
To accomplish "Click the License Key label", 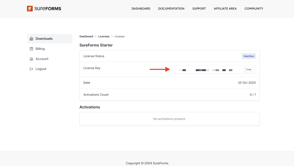I will click(x=92, y=68).
